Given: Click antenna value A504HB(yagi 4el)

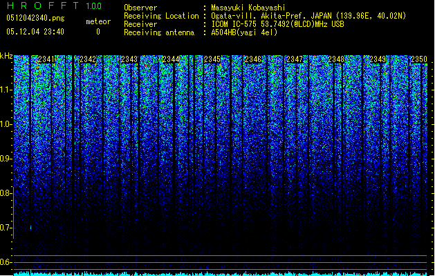Looking at the screenshot, I should tap(244, 32).
